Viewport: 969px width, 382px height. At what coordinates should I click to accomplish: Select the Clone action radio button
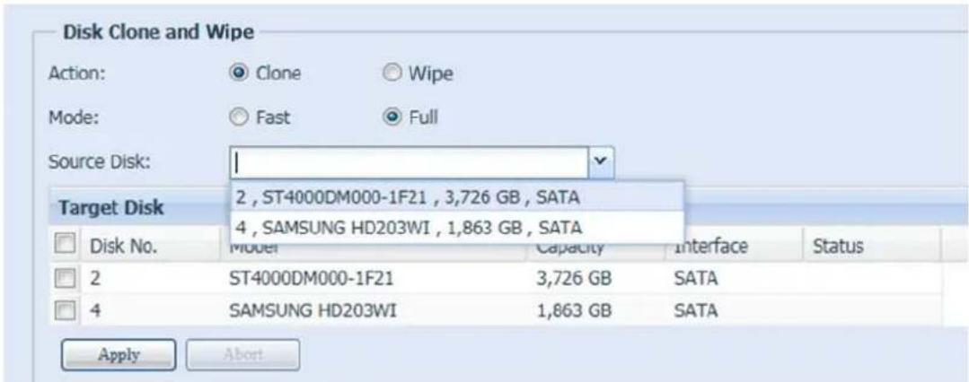[x=237, y=73]
